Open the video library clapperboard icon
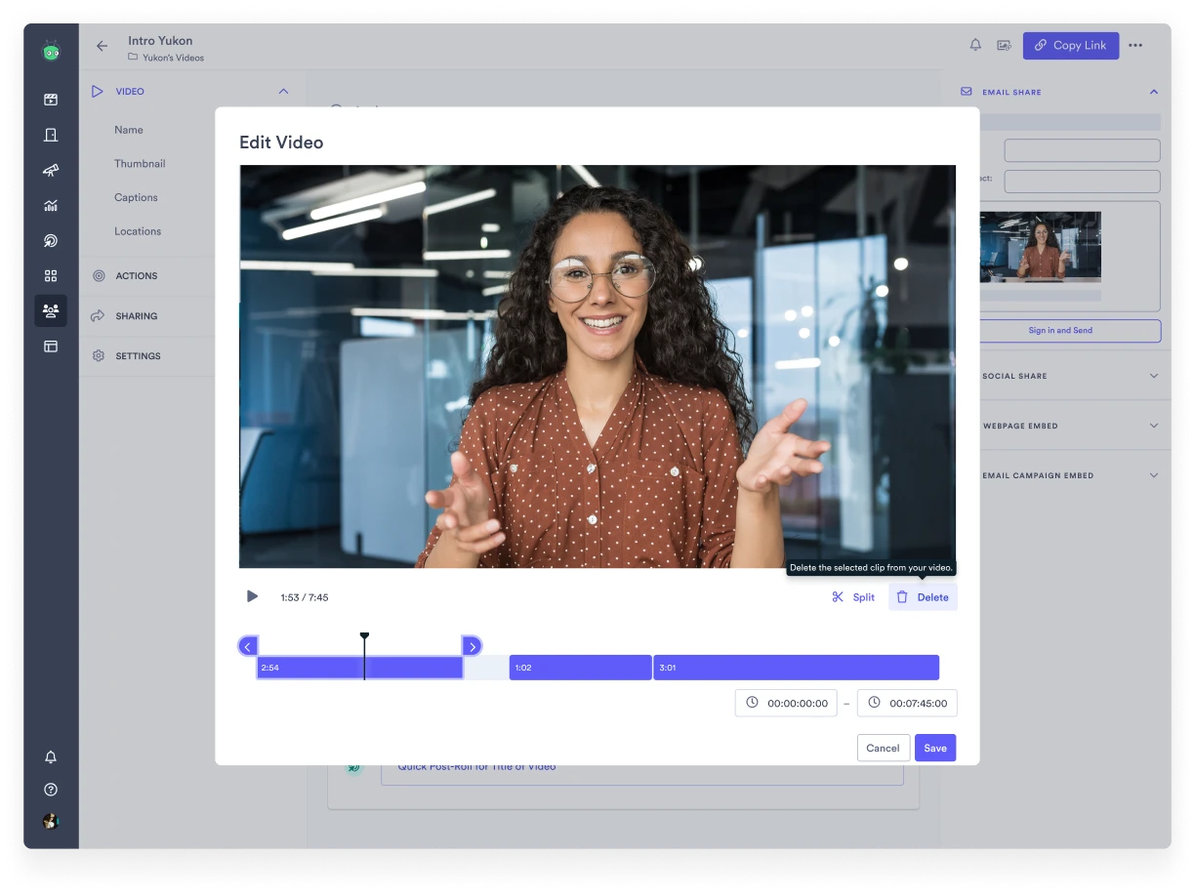1195x896 pixels. tap(51, 100)
